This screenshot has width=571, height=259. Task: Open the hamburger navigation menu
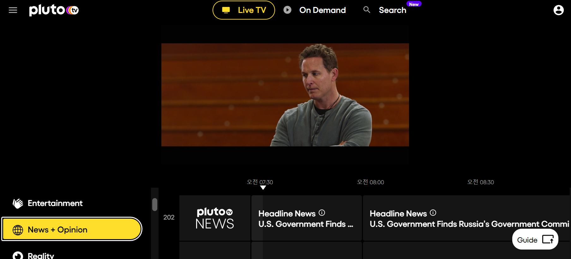point(13,10)
